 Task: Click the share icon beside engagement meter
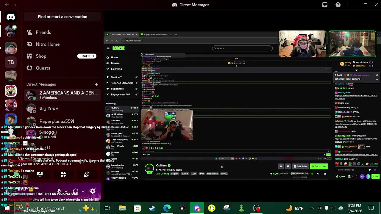click(x=318, y=174)
